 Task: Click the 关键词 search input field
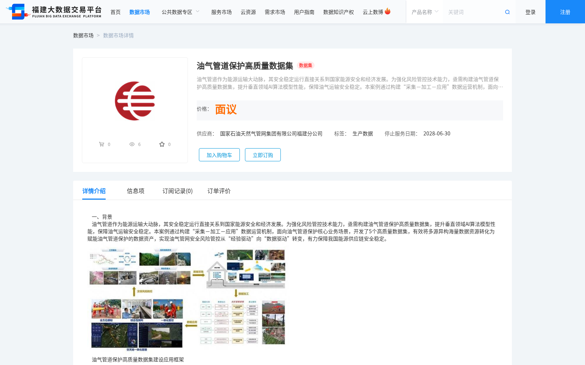tap(473, 12)
